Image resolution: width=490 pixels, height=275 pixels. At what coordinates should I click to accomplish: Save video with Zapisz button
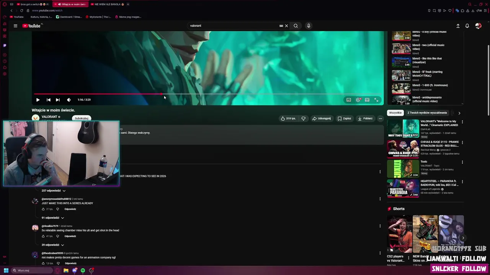pyautogui.click(x=344, y=118)
